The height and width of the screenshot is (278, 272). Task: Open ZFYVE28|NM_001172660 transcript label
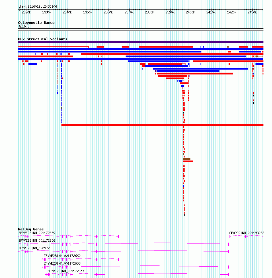click(62, 256)
